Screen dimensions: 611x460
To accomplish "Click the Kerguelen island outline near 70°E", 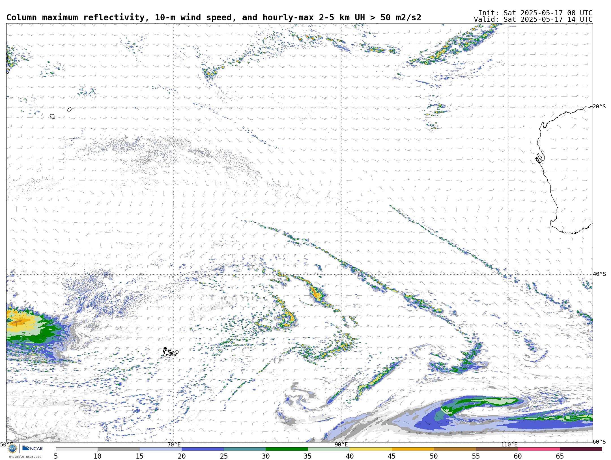I will [x=170, y=352].
